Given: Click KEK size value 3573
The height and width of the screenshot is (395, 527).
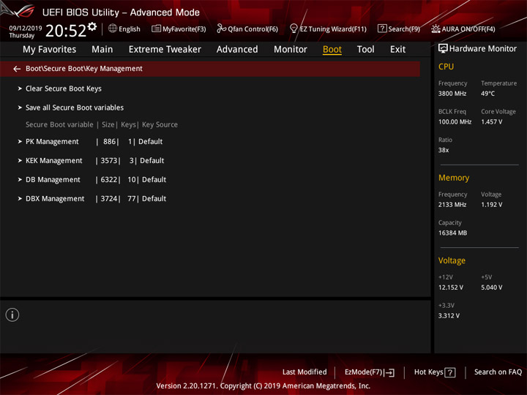Looking at the screenshot, I should pyautogui.click(x=109, y=160).
